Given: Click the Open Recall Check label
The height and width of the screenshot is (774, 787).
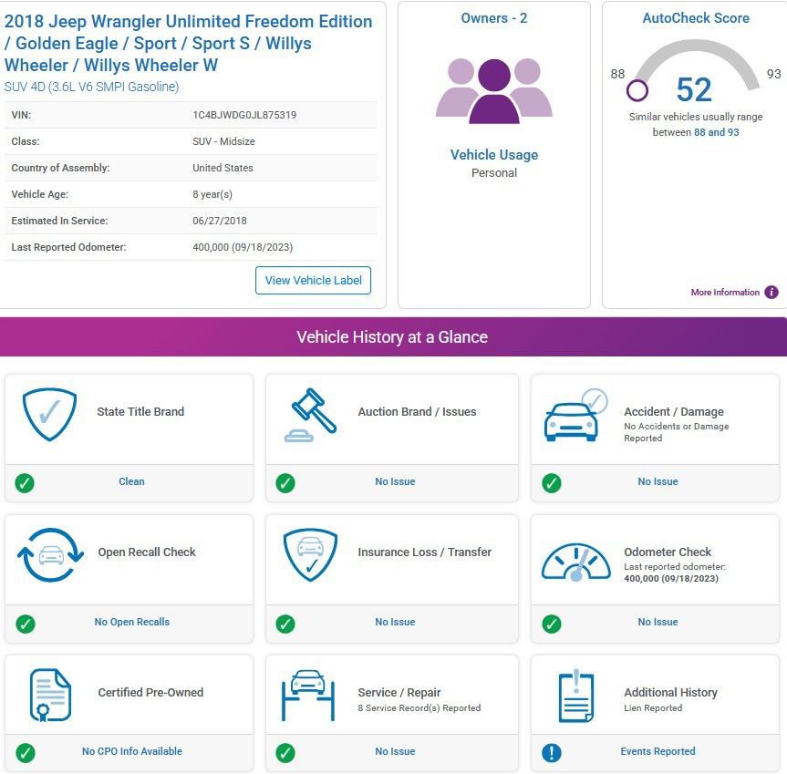Looking at the screenshot, I should pos(147,552).
